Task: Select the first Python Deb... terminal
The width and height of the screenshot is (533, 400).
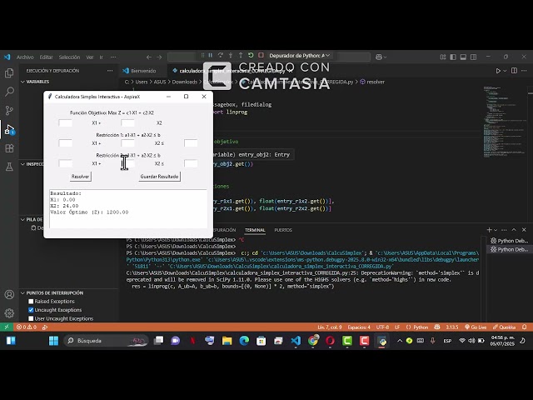Action: click(509, 241)
